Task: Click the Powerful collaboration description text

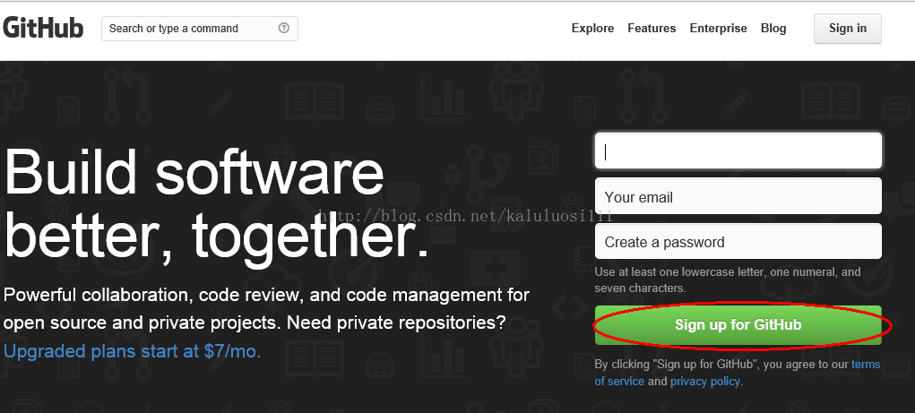Action: pos(266,308)
